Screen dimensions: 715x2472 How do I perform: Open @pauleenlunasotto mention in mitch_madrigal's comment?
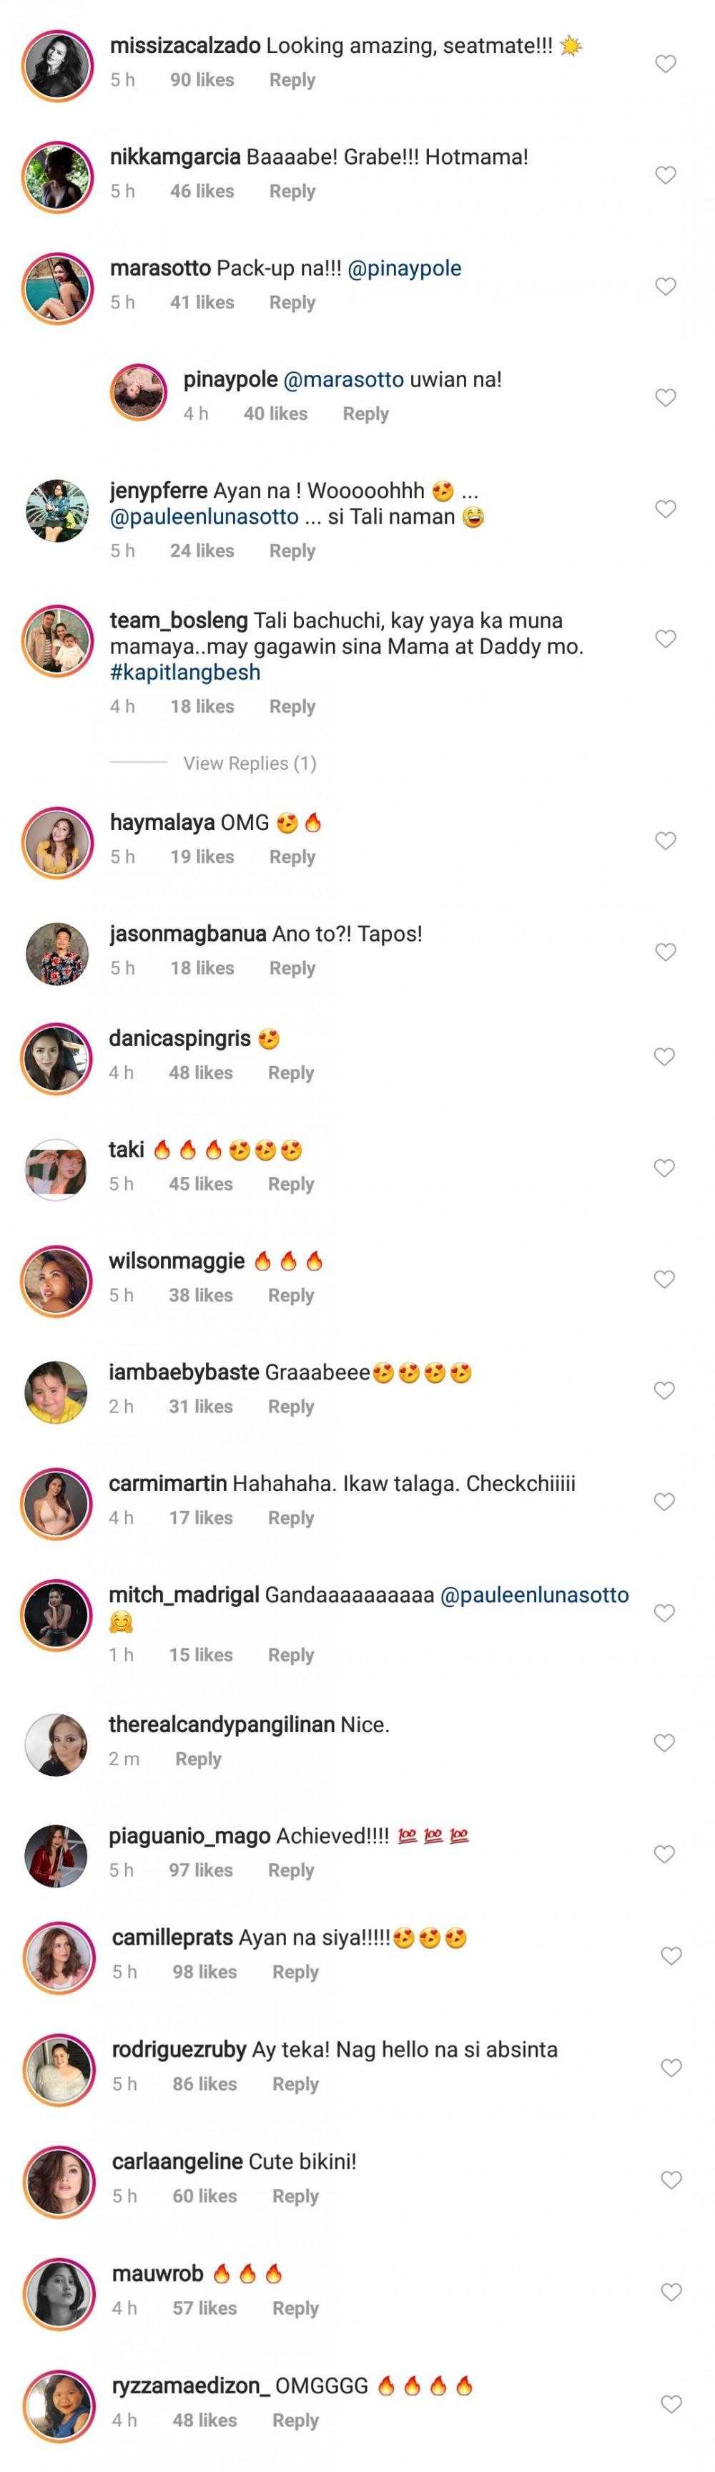point(534,1595)
